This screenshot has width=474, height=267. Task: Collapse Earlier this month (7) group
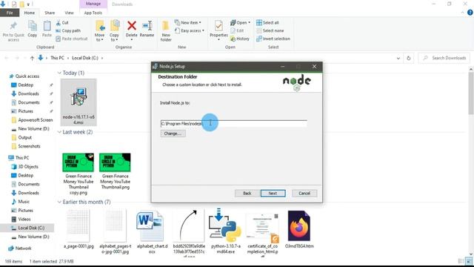click(59, 202)
